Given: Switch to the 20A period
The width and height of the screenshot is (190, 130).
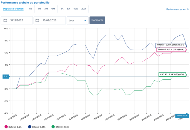Looking at the screenshot, I should [83, 9].
